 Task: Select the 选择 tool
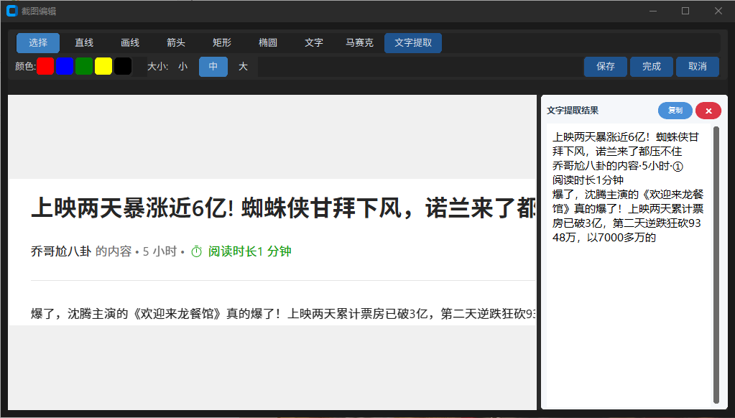pyautogui.click(x=38, y=42)
